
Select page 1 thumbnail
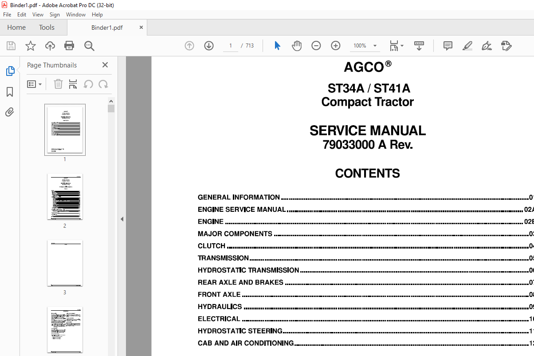tap(65, 130)
